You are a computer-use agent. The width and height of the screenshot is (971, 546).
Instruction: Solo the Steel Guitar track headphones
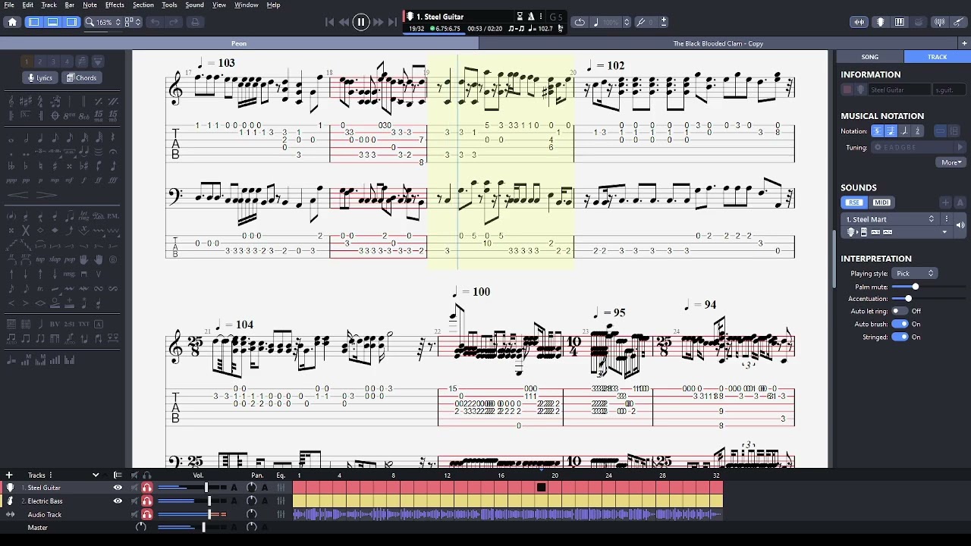[x=147, y=488]
